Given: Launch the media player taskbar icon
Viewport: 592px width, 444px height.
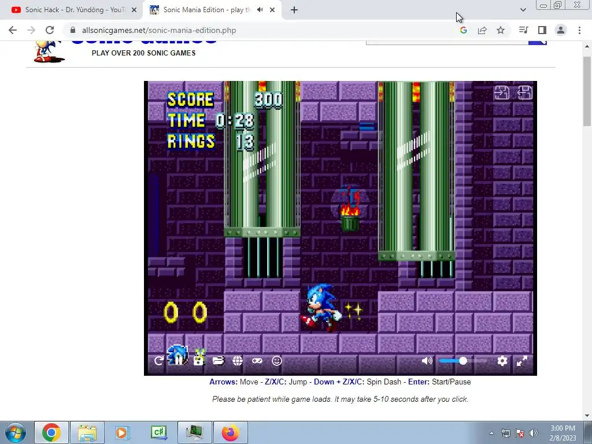Looking at the screenshot, I should (123, 432).
